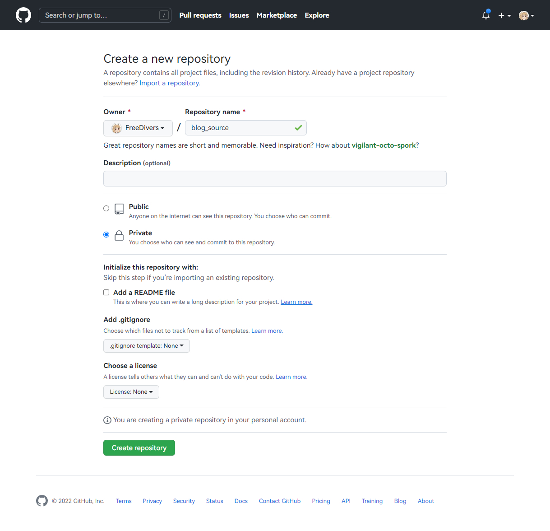This screenshot has width=550, height=531.
Task: Open the notifications bell
Action: (486, 15)
